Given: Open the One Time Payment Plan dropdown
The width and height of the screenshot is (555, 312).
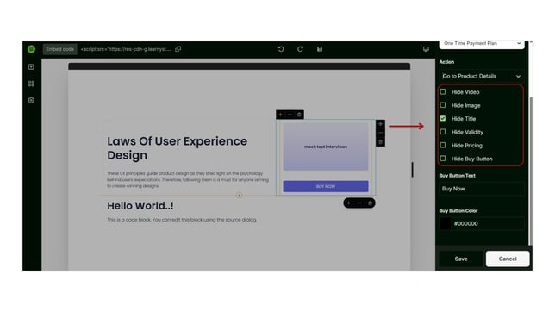Looking at the screenshot, I should pyautogui.click(x=482, y=44).
